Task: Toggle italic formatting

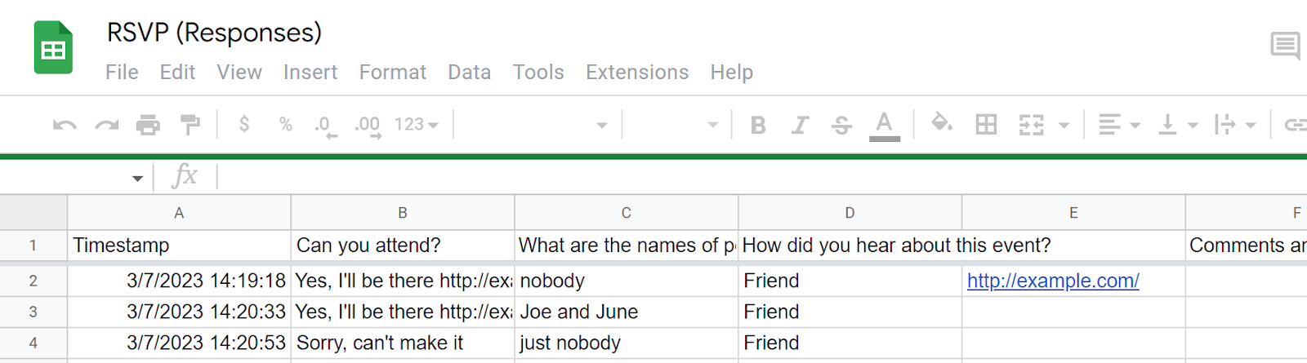Action: (800, 125)
